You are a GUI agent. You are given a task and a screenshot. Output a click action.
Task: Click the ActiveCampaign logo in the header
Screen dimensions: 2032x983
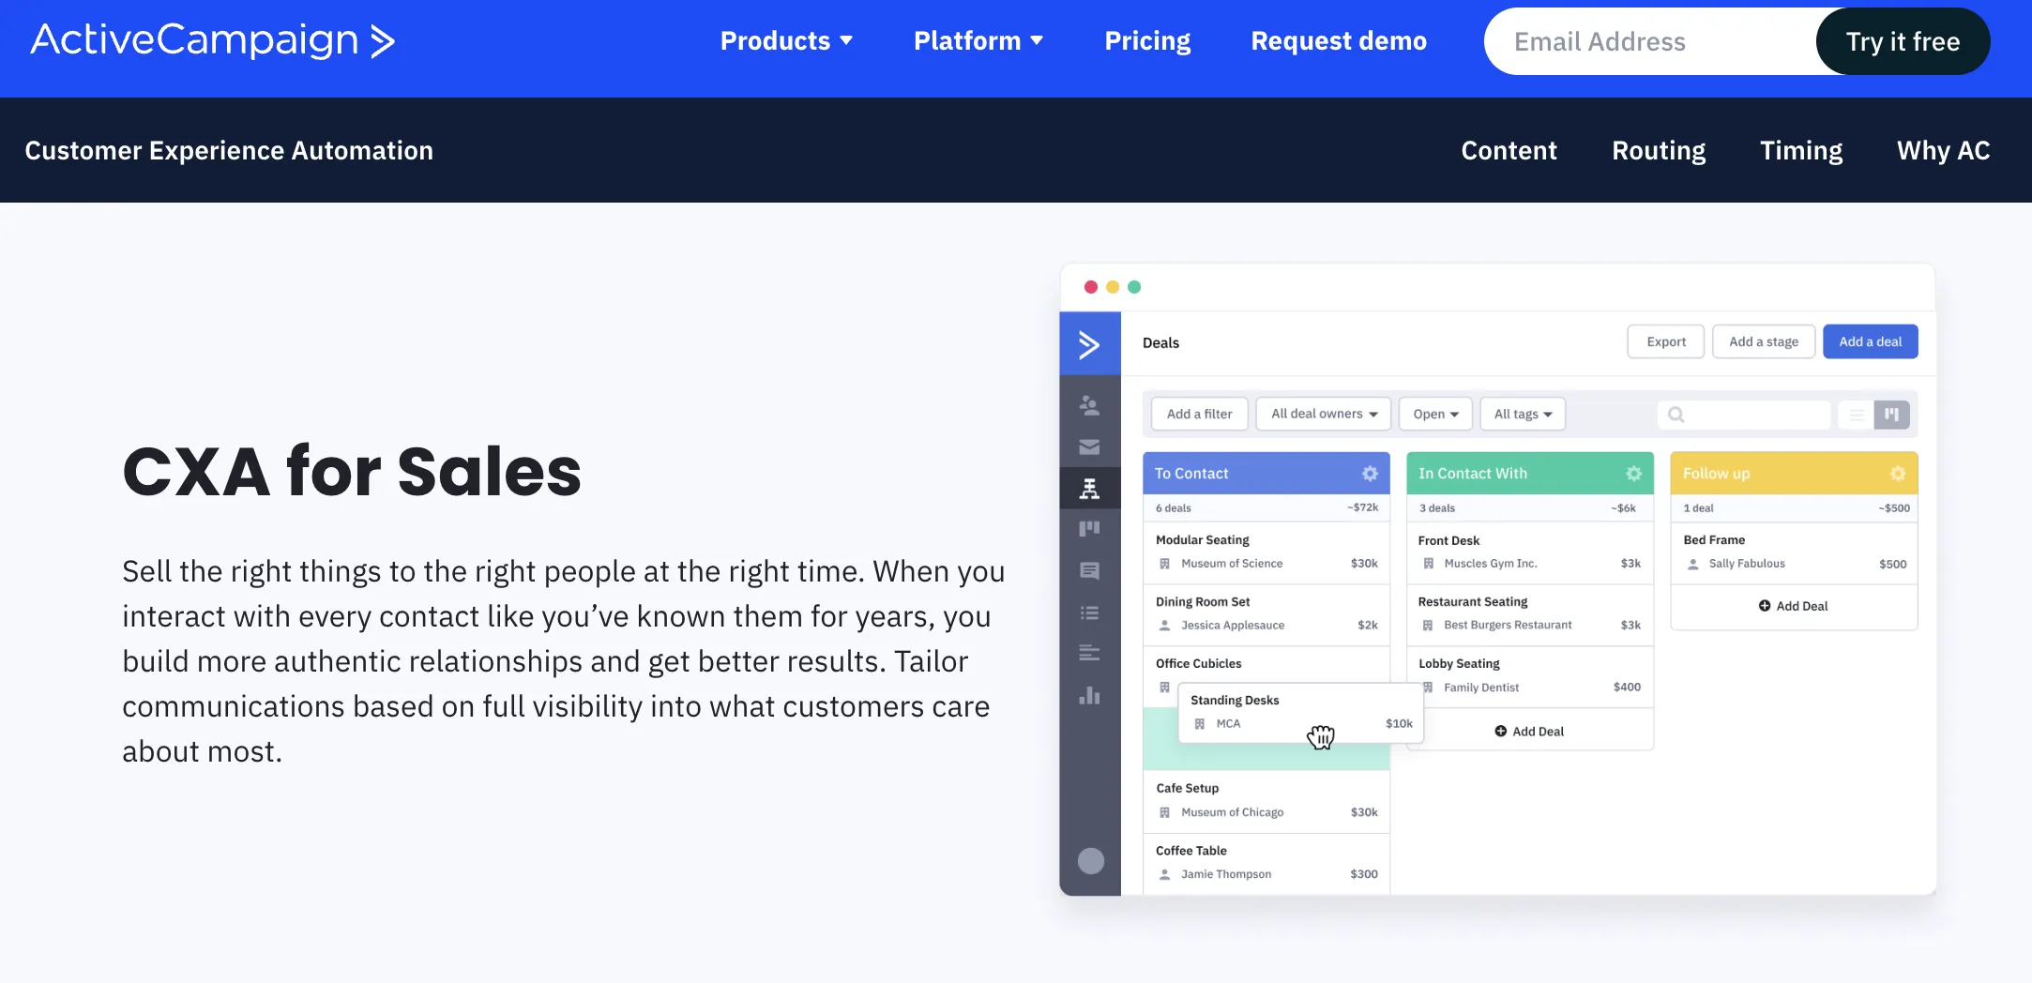213,40
